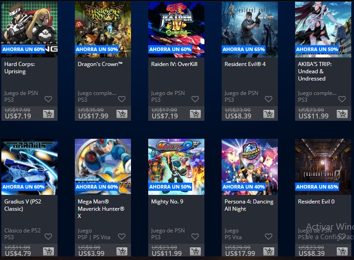This screenshot has height=260, width=354.
Task: Toggle wishlist heart for Dragon's Crown
Action: [121, 99]
